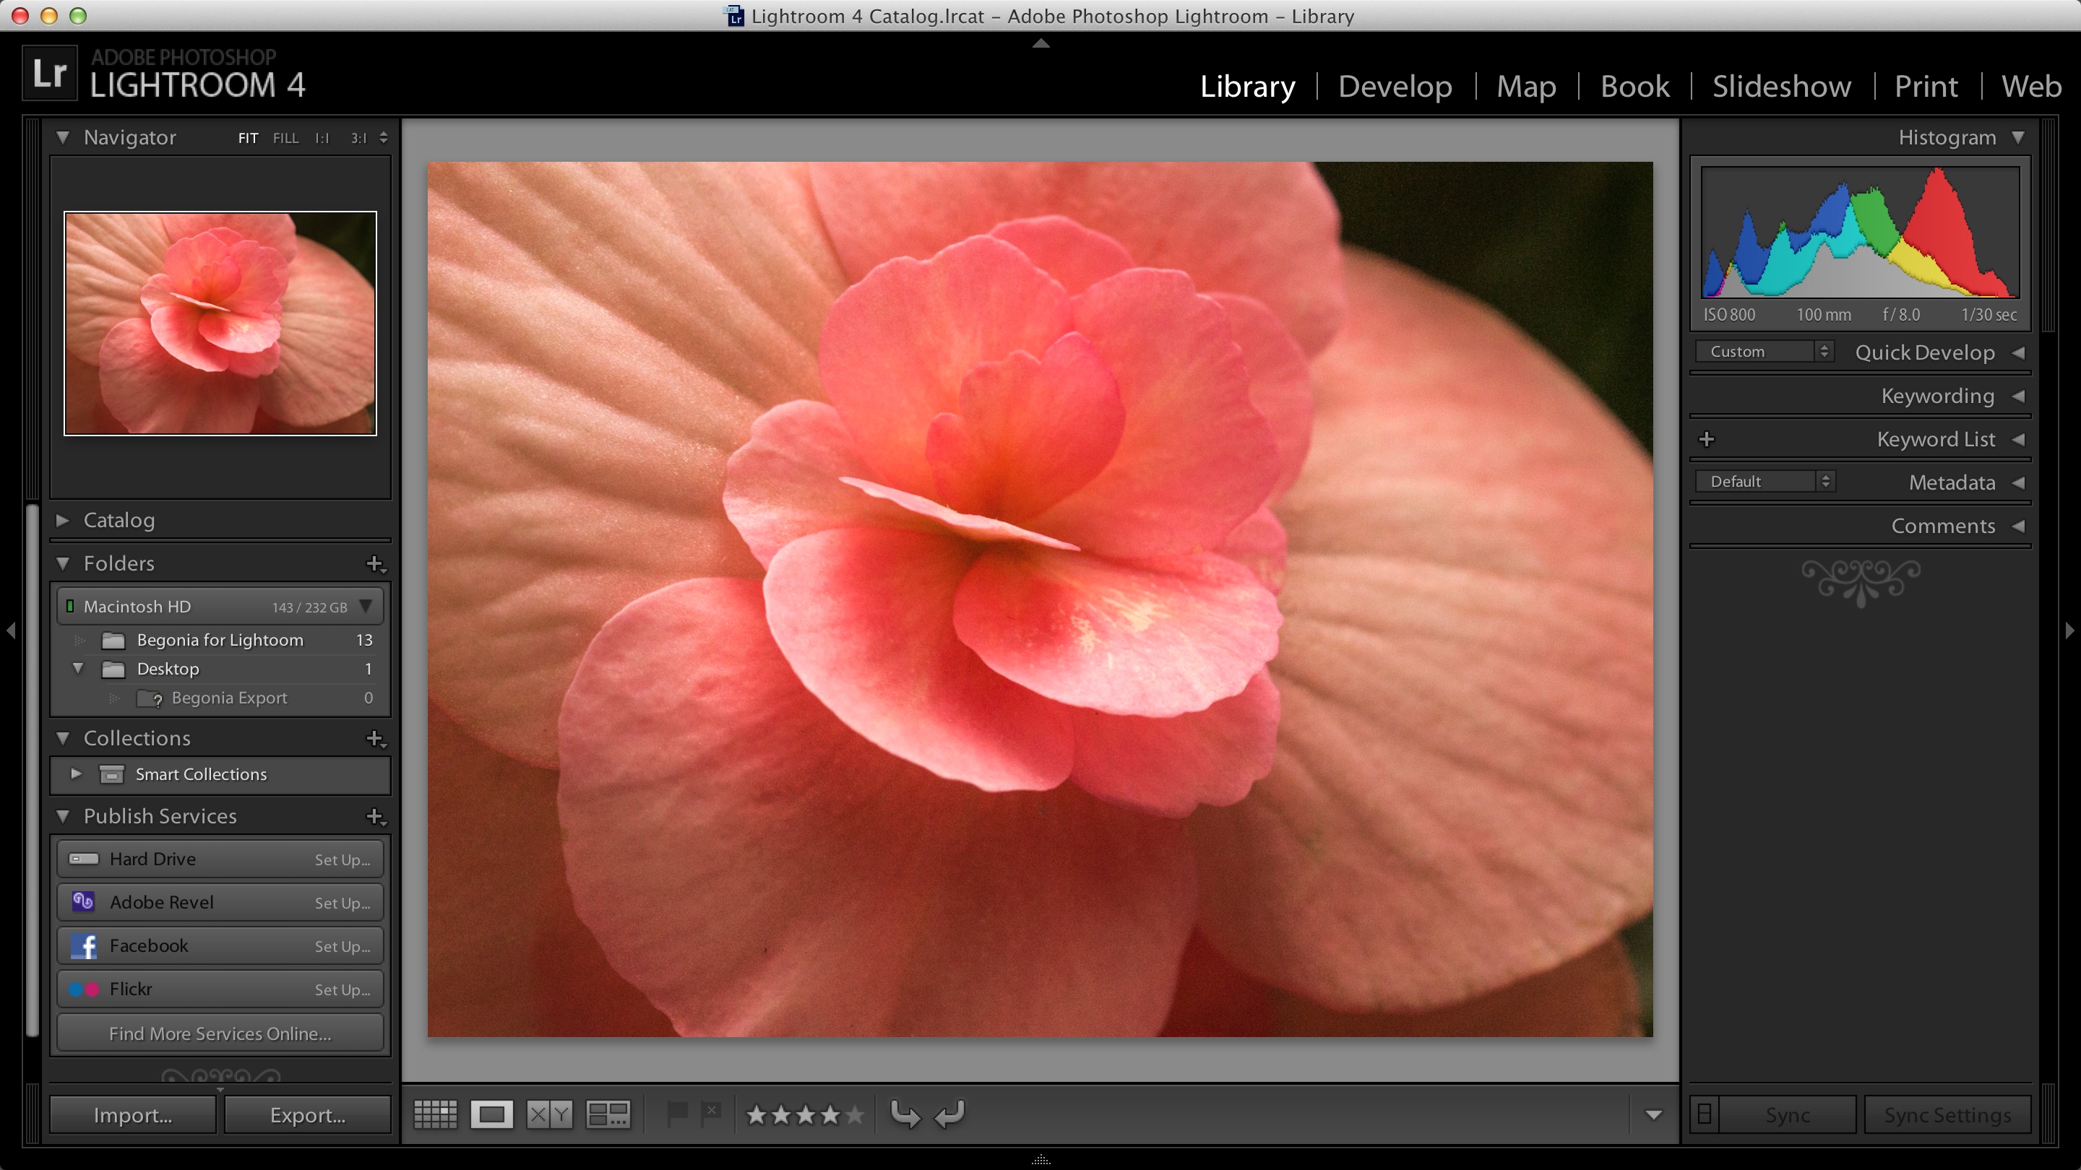Click the Import... button
Image resolution: width=2081 pixels, height=1170 pixels.
pyautogui.click(x=132, y=1115)
